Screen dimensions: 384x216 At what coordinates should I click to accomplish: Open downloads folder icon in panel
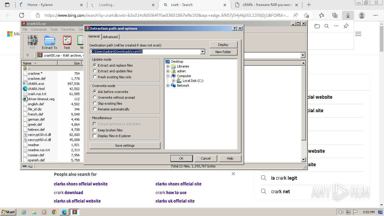point(317,26)
